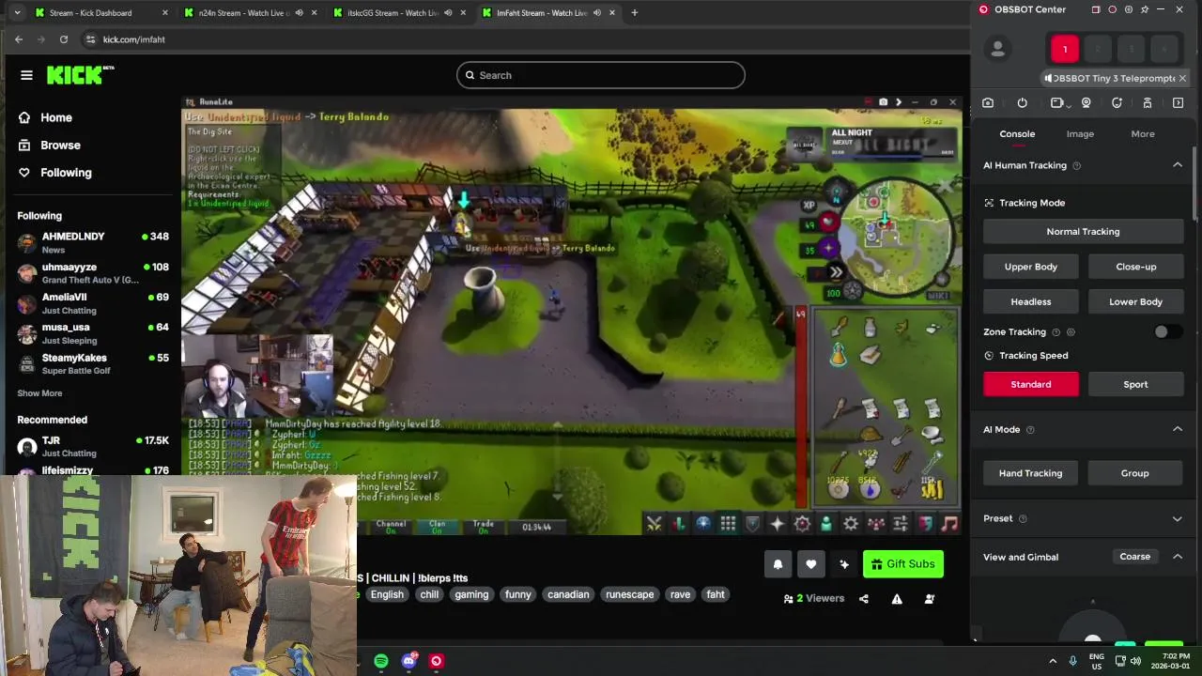Open the Inventory grid tab in RuneScape
The width and height of the screenshot is (1202, 676).
728,524
